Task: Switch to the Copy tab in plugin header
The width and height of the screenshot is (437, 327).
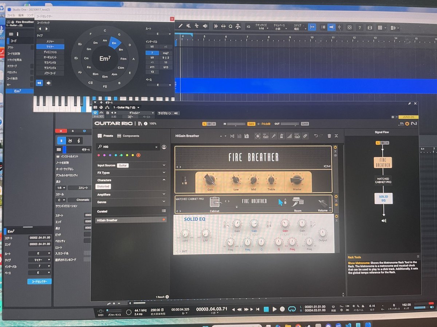Action: (130, 117)
